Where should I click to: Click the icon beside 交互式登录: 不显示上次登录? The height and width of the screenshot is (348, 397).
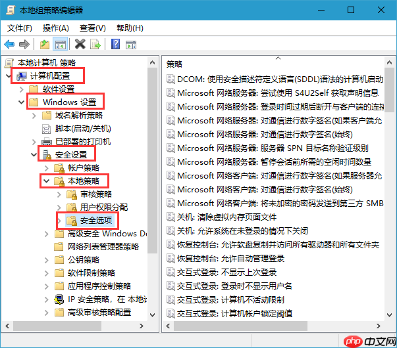tap(171, 272)
